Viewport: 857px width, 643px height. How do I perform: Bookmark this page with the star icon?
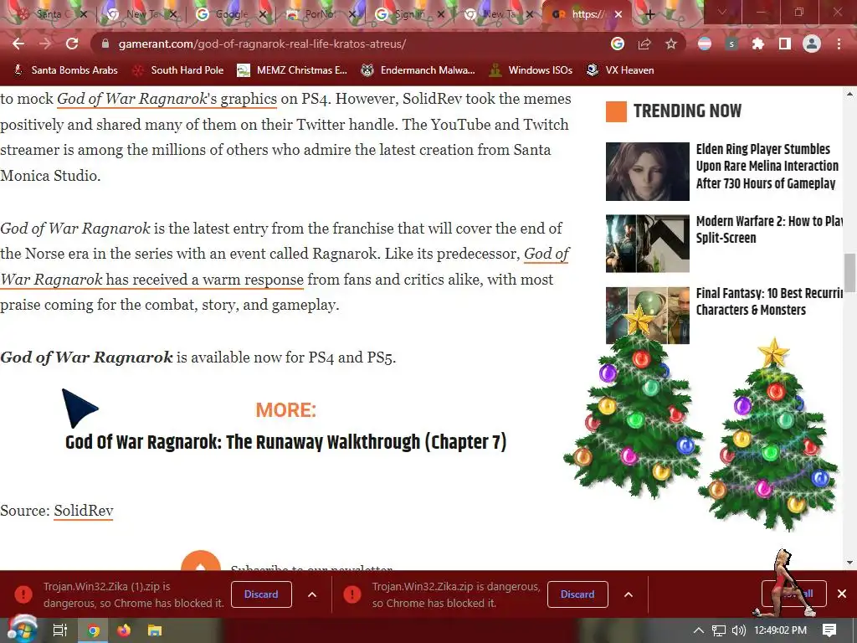[671, 44]
